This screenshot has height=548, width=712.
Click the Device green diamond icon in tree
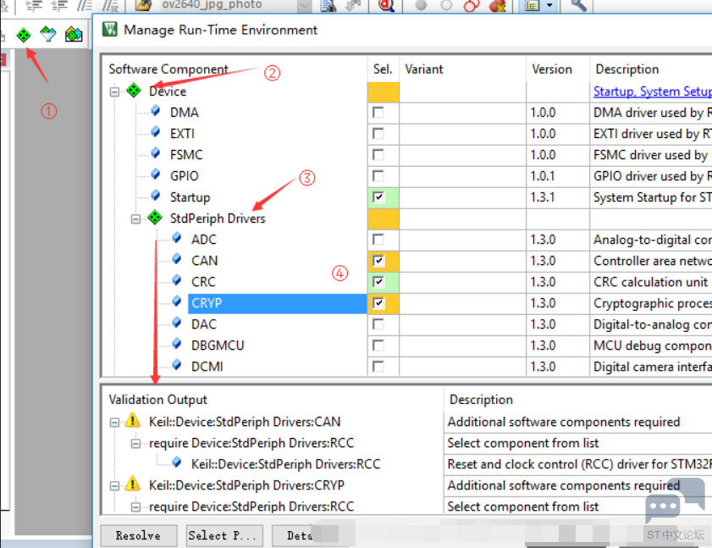(134, 91)
